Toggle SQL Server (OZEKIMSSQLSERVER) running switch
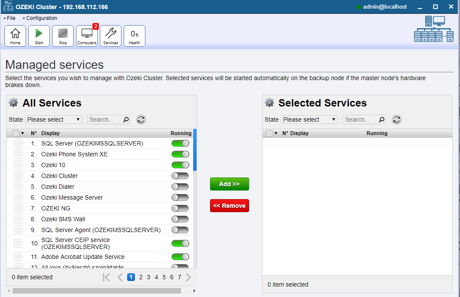 tap(180, 143)
